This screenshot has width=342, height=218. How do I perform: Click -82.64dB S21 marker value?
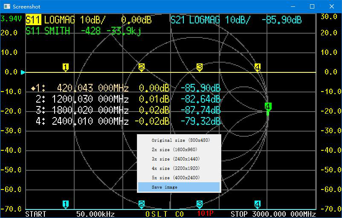[x=201, y=99]
